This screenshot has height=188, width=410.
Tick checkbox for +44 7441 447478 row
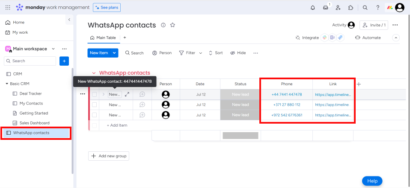(x=95, y=94)
